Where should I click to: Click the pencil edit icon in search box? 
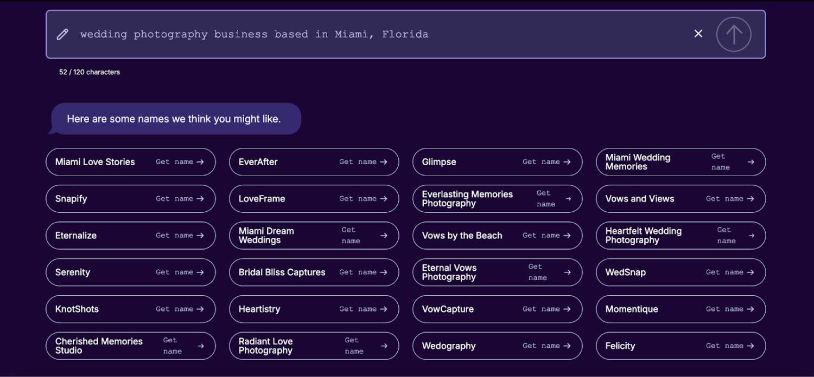click(x=62, y=34)
